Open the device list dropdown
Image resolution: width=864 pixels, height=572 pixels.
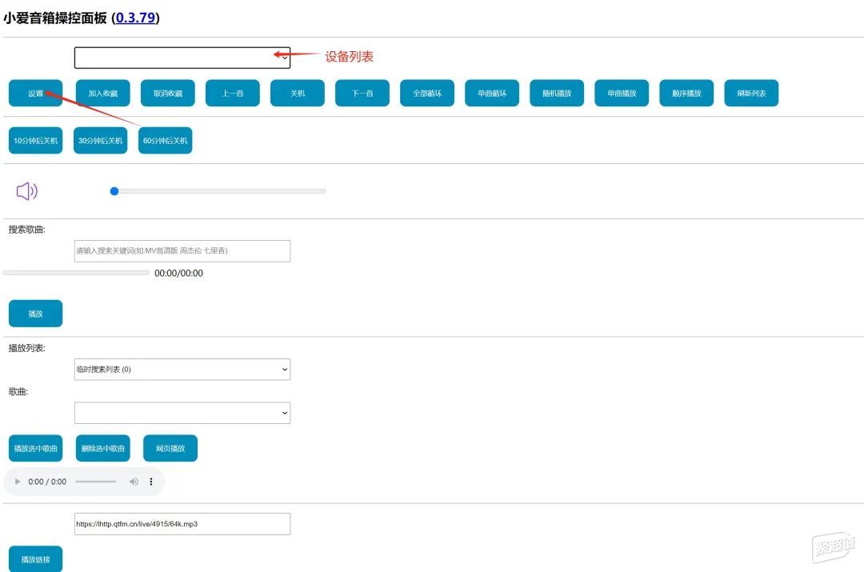pyautogui.click(x=182, y=58)
